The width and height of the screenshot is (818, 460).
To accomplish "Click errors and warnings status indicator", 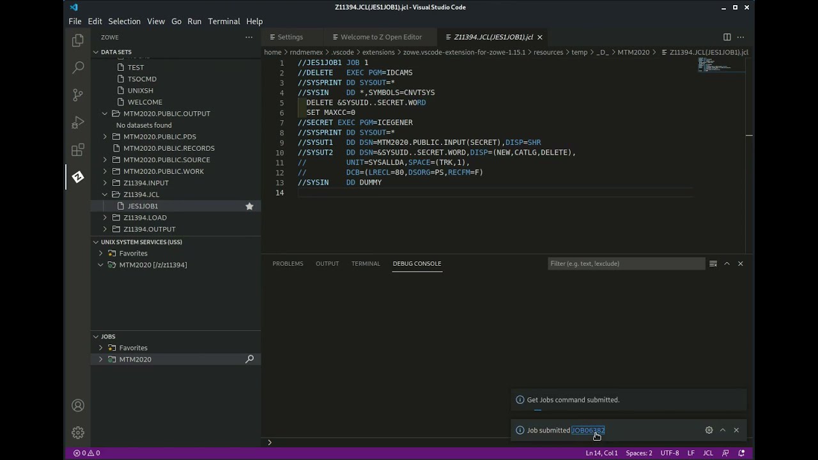I will (x=86, y=453).
